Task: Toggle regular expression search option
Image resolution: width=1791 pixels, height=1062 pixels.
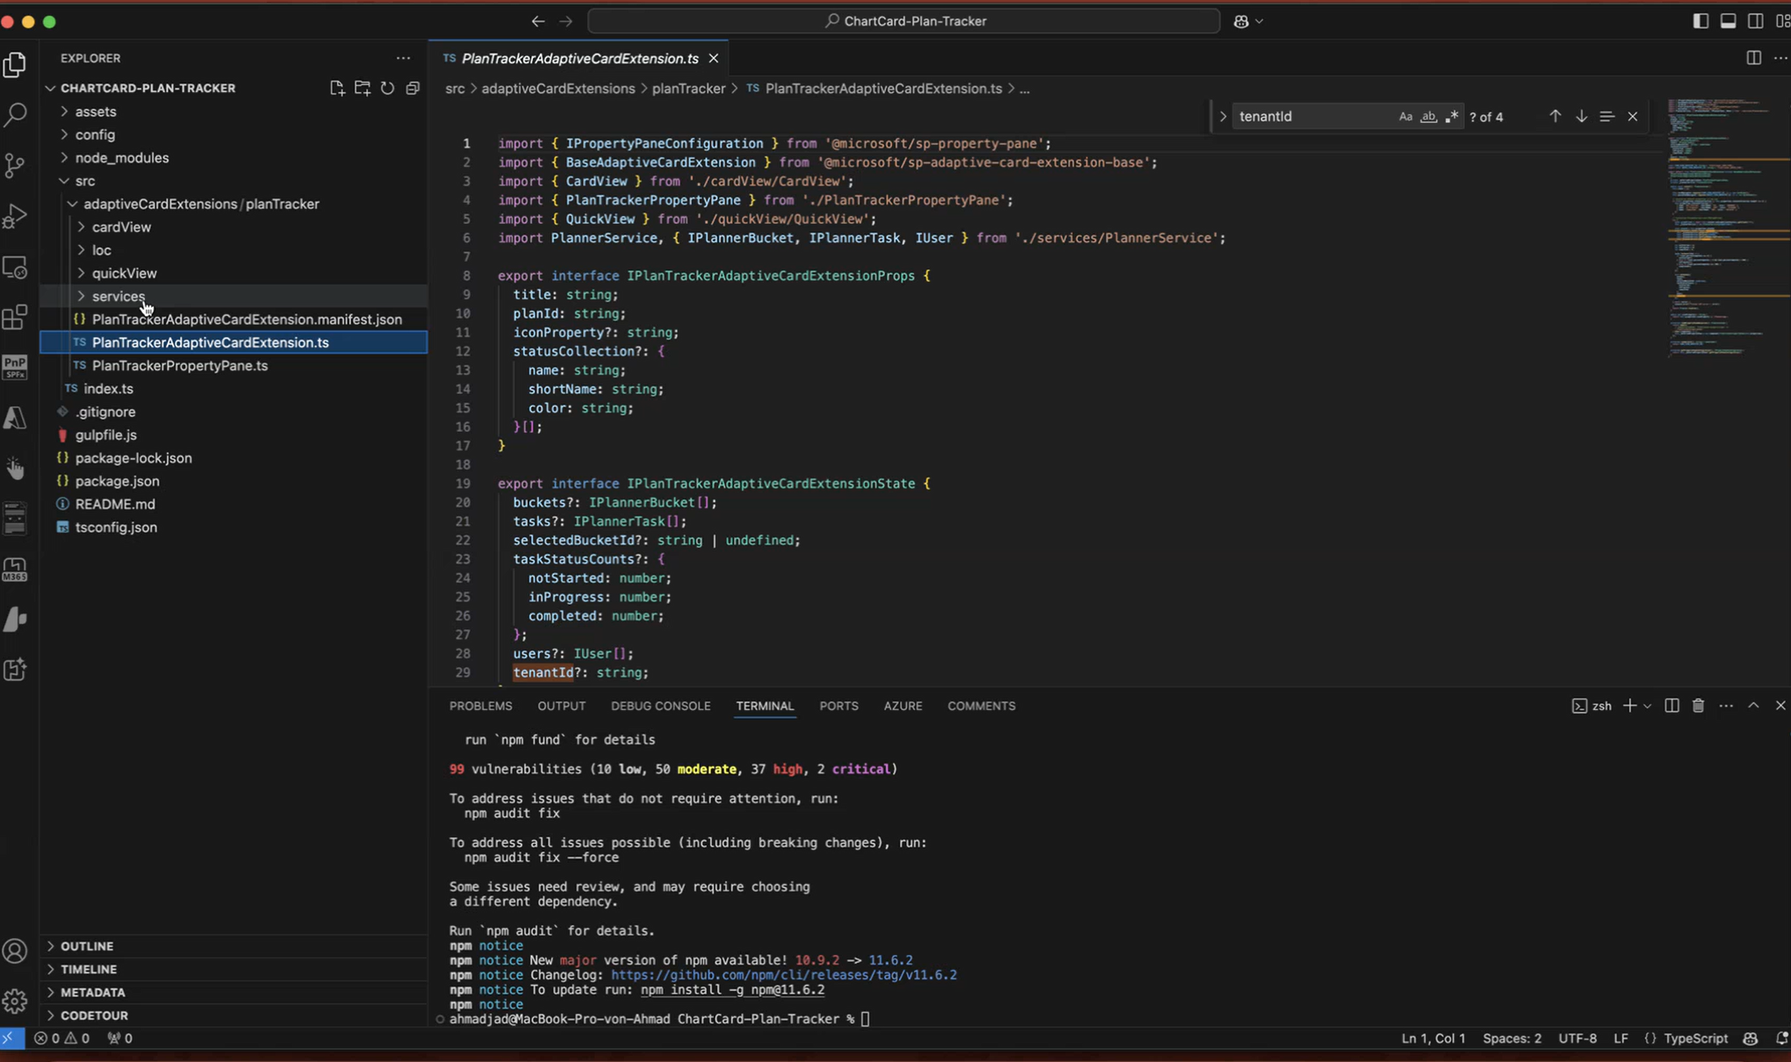Action: [x=1451, y=116]
